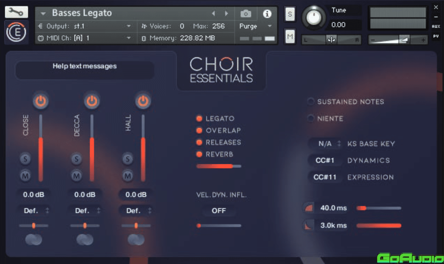
Task: Click the minus minimize view icon in header
Action: click(x=436, y=17)
